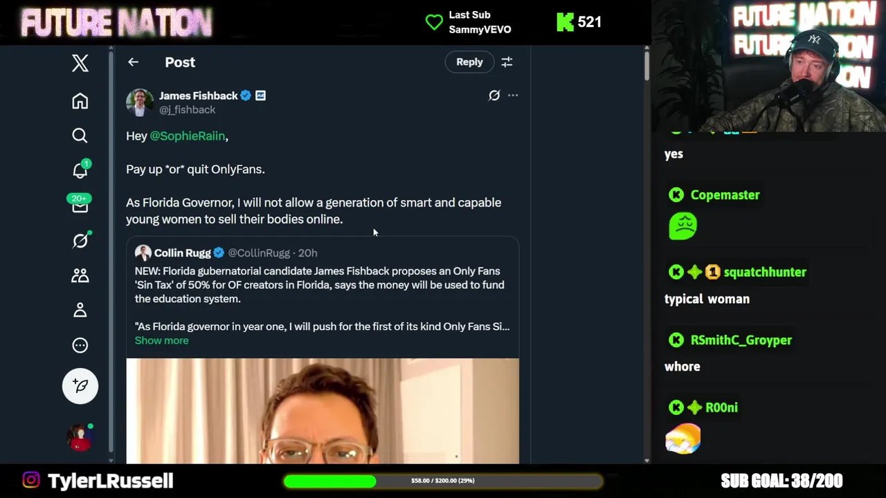Click the $58.00 / $200.00 (29%) label
The height and width of the screenshot is (498, 886).
(x=443, y=481)
